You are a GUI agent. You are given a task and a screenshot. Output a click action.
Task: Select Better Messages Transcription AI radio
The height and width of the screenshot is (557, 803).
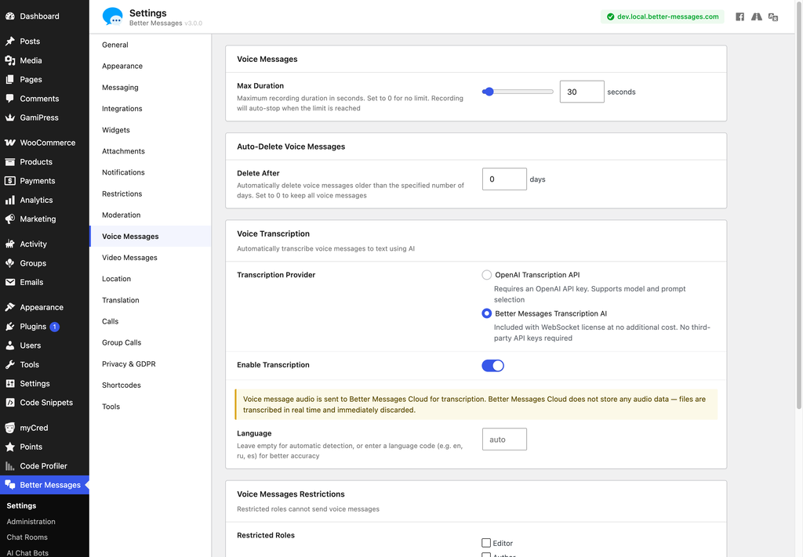click(486, 313)
